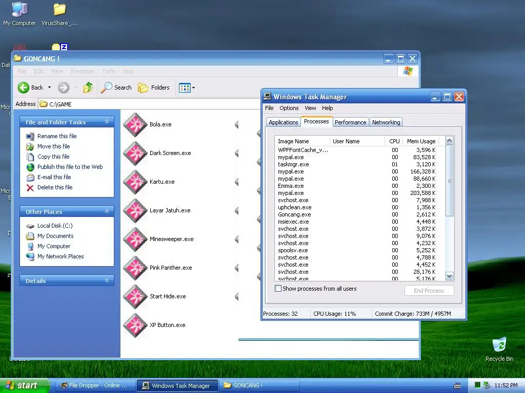Open the Bola.exe file icon

tap(135, 125)
